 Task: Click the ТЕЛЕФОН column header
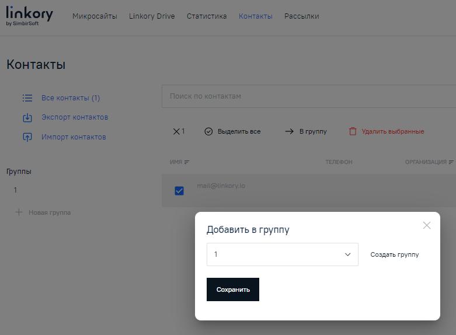[339, 162]
